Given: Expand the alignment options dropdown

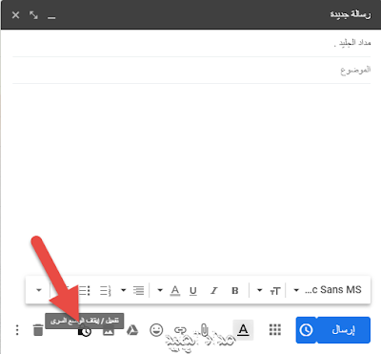Looking at the screenshot, I should point(124,290).
